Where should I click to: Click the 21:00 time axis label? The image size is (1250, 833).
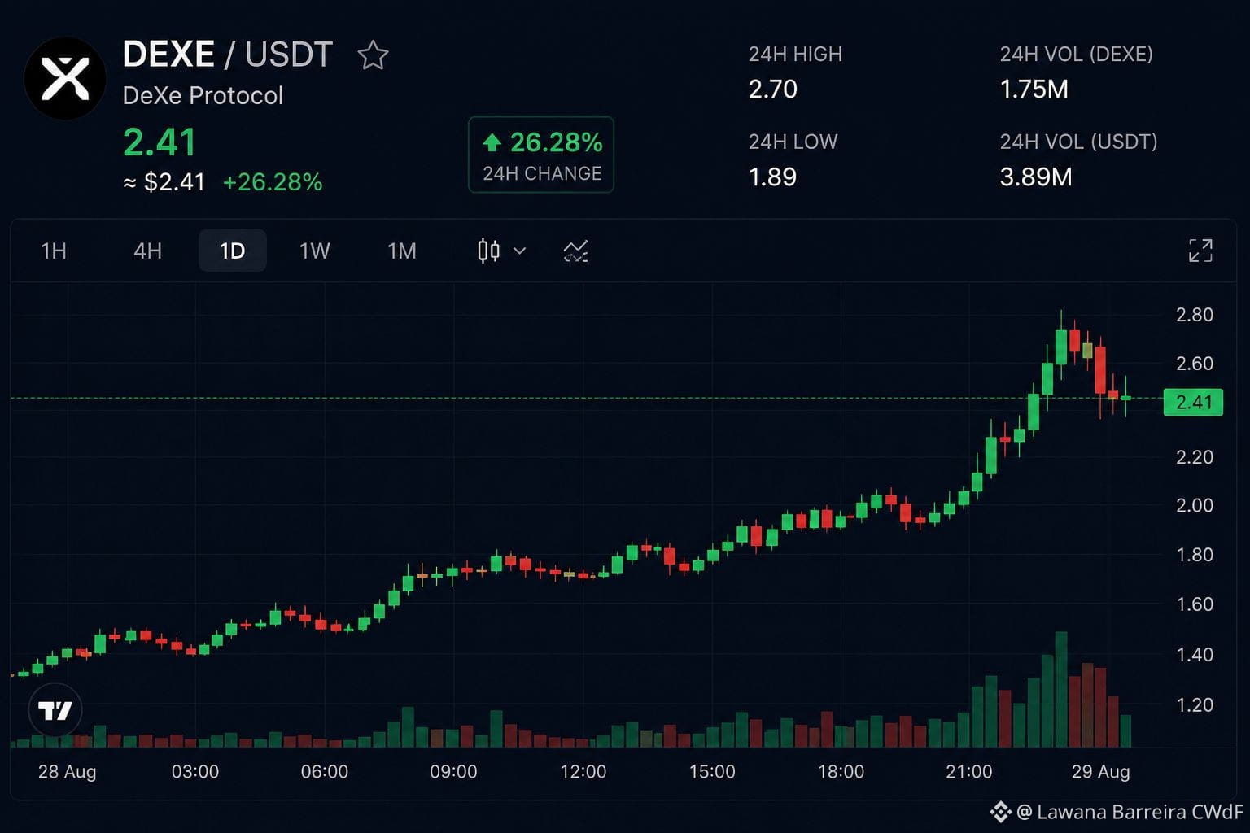point(969,771)
